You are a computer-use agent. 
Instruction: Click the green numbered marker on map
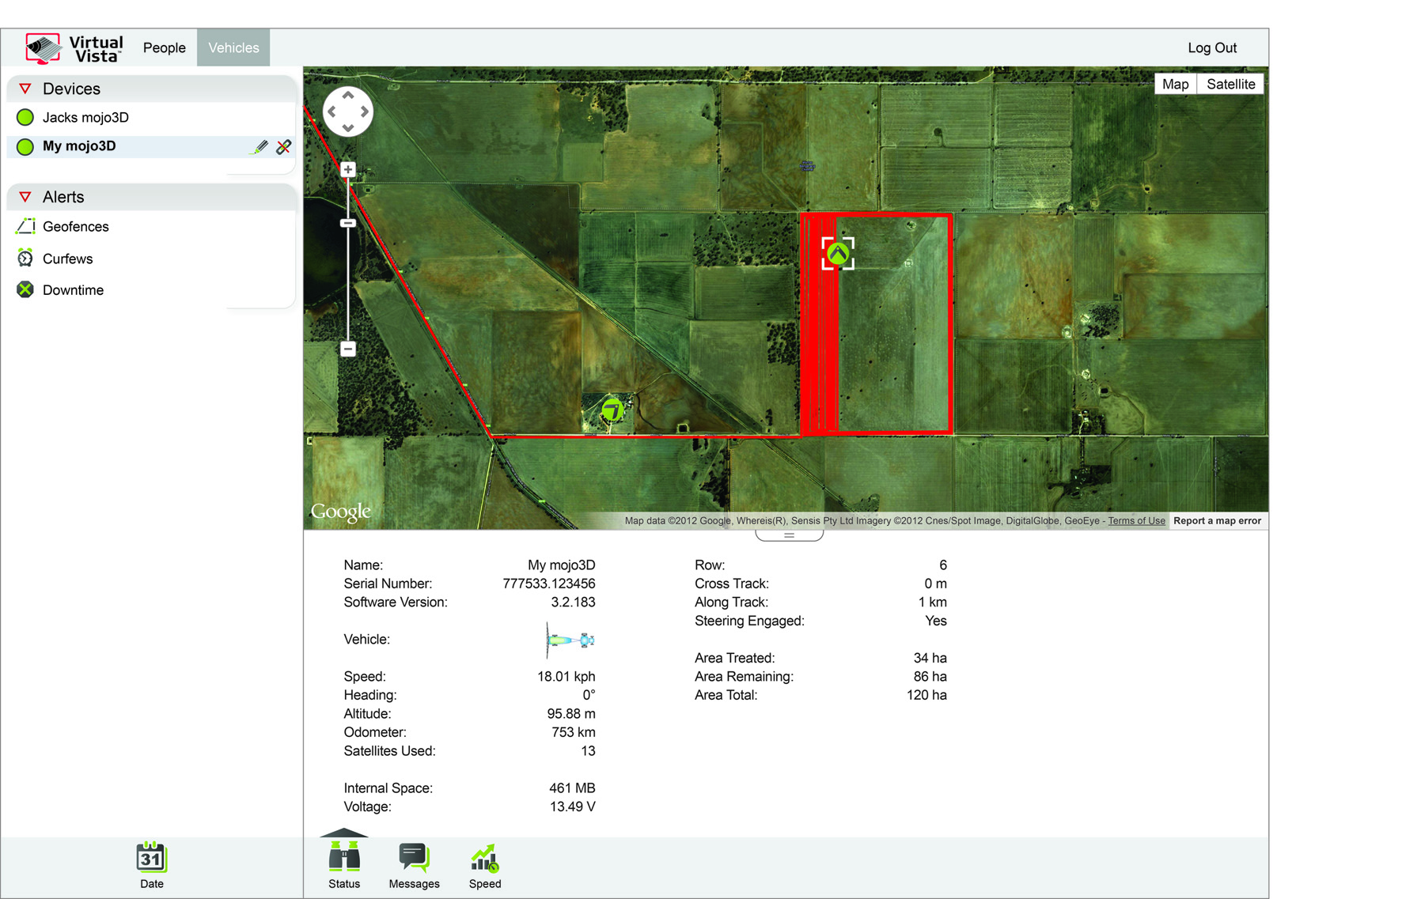point(612,410)
